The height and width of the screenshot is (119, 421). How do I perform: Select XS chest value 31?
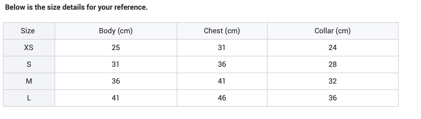(222, 48)
